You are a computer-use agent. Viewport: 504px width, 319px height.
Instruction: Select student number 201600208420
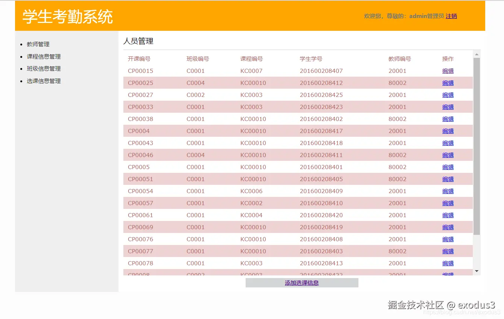pyautogui.click(x=321, y=215)
